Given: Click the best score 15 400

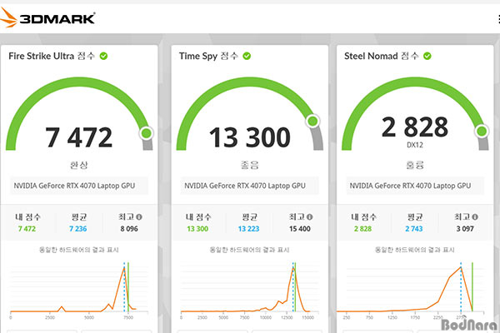Looking at the screenshot, I should [x=300, y=229].
